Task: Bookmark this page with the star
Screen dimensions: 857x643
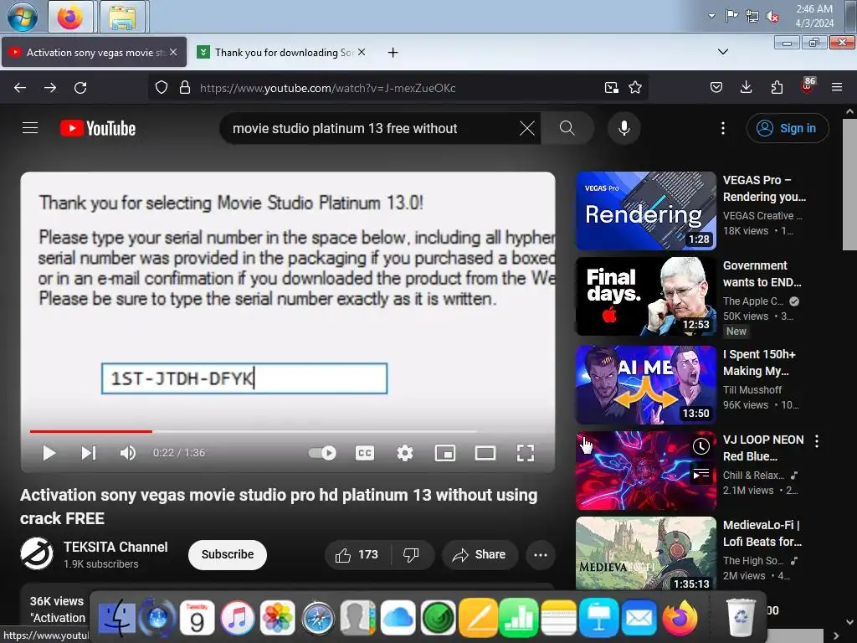Action: pos(635,87)
